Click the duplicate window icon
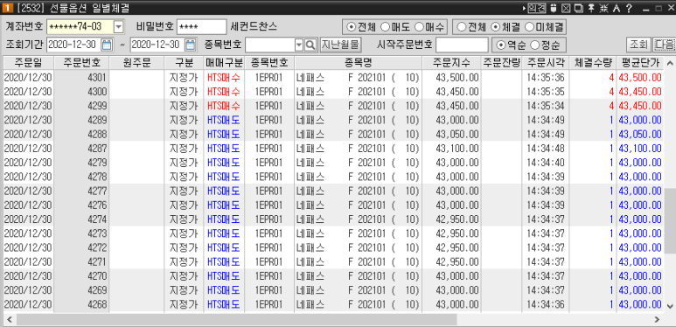 click(x=579, y=8)
